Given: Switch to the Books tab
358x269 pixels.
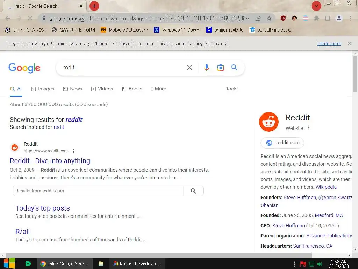Looking at the screenshot, I should tap(132, 89).
